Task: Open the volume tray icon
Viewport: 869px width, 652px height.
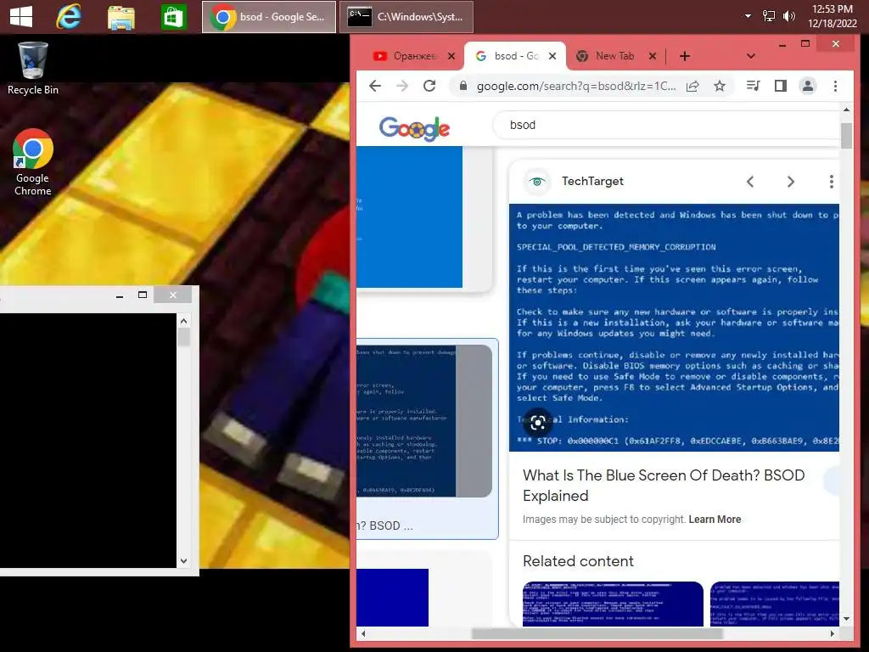Action: (788, 16)
